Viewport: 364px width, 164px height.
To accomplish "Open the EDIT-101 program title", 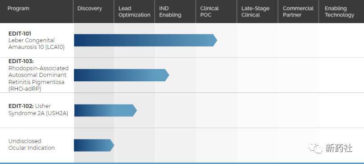I will point(20,34).
